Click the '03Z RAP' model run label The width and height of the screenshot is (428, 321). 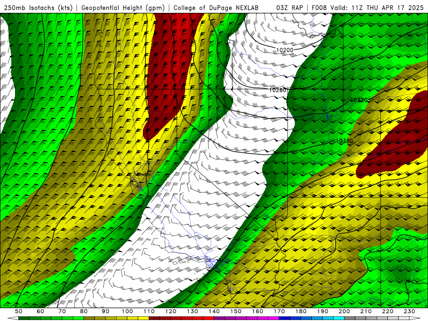[289, 7]
